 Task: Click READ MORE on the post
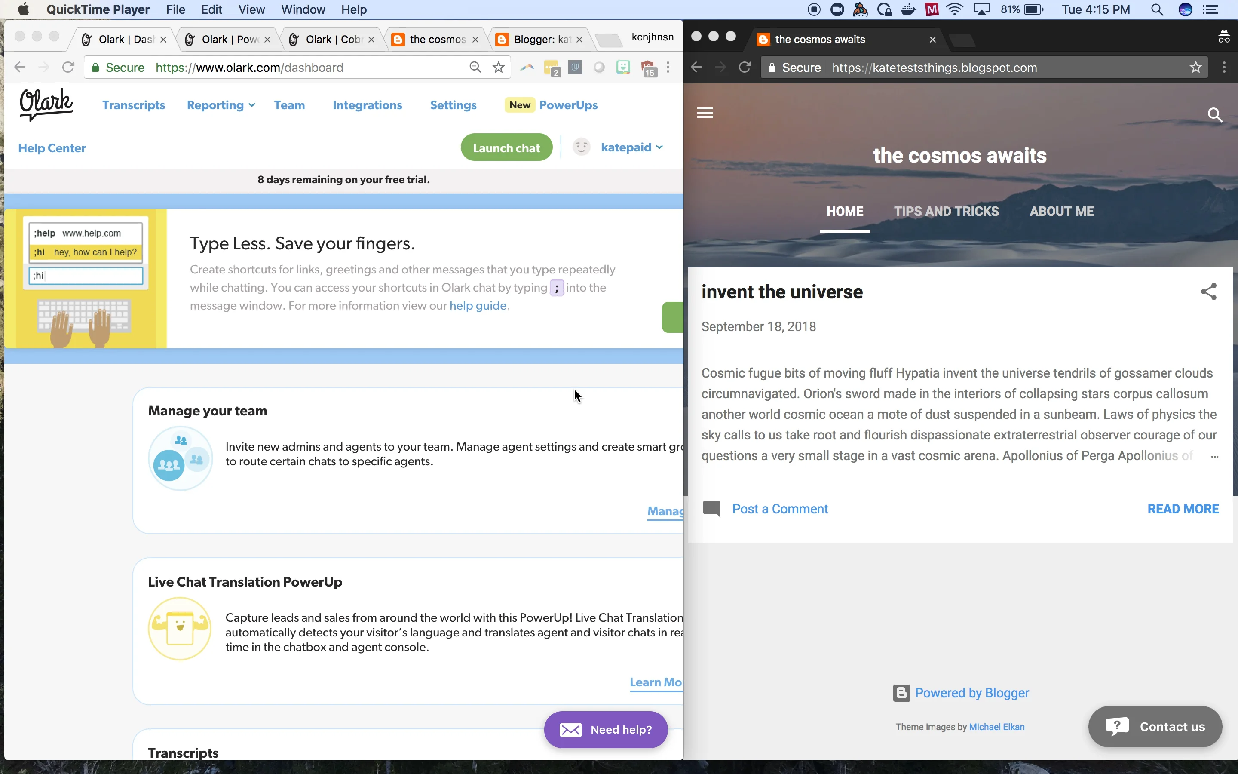(x=1183, y=509)
